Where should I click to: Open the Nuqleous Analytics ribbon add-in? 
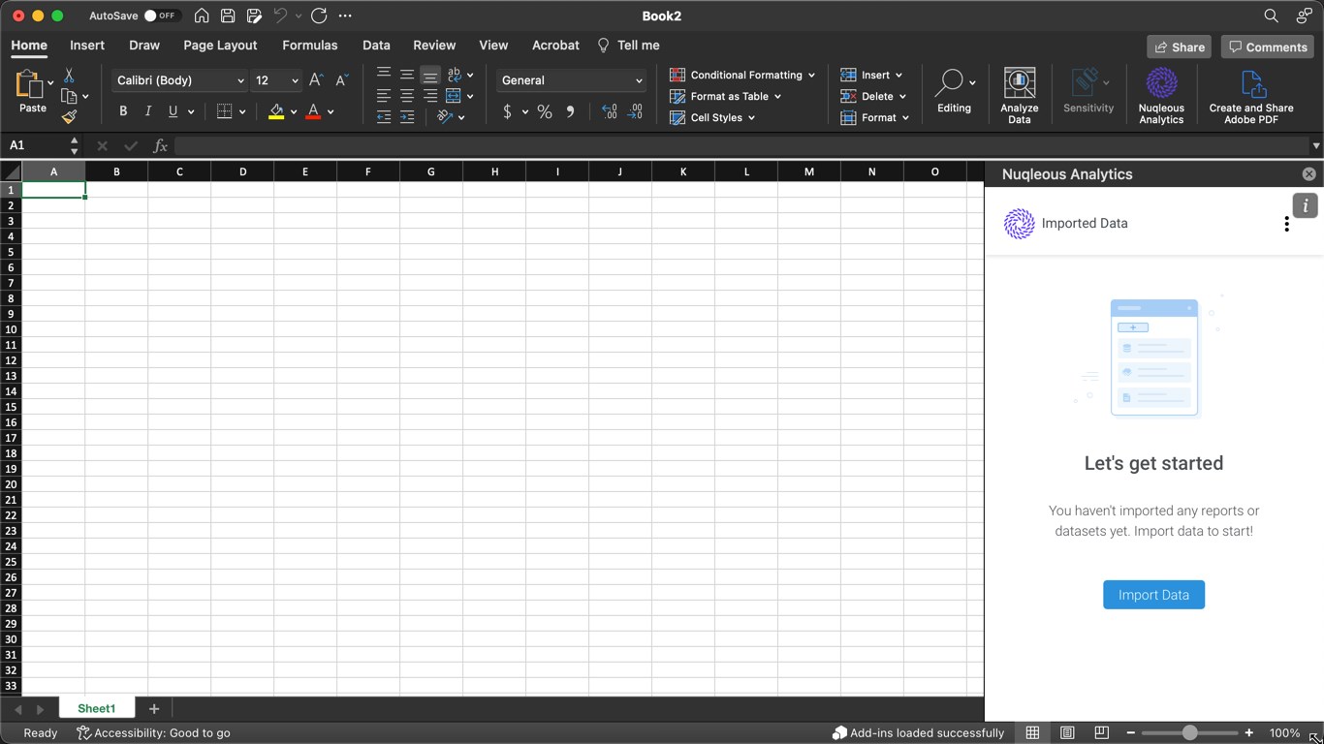click(1161, 95)
